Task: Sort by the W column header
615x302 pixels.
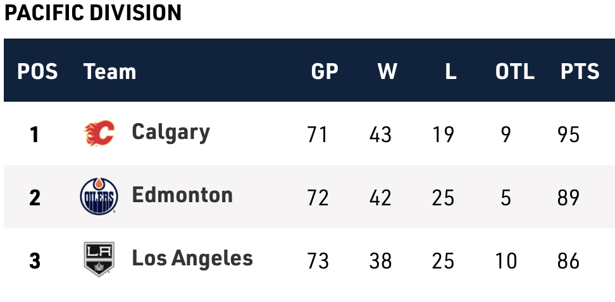Action: point(387,71)
